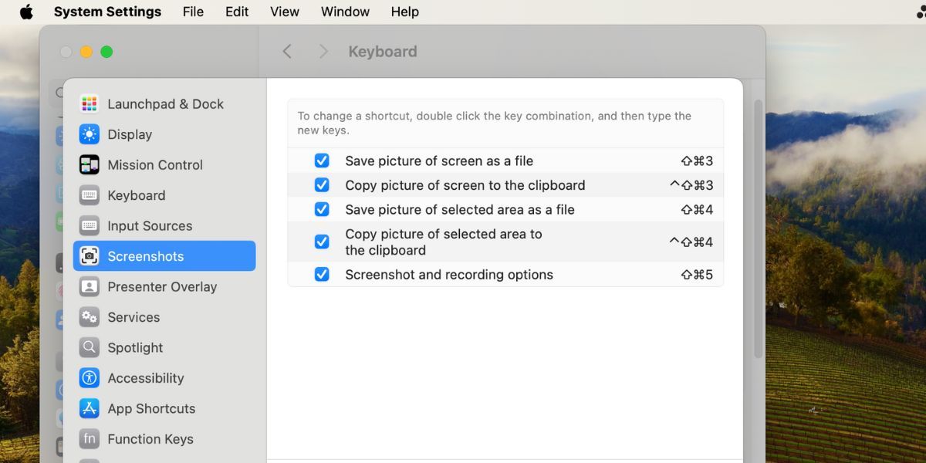This screenshot has width=926, height=463.
Task: Go back using the left chevron
Action: (x=287, y=51)
